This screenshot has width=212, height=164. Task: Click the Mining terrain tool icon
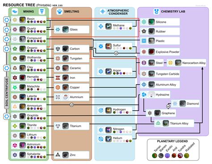click(15, 12)
